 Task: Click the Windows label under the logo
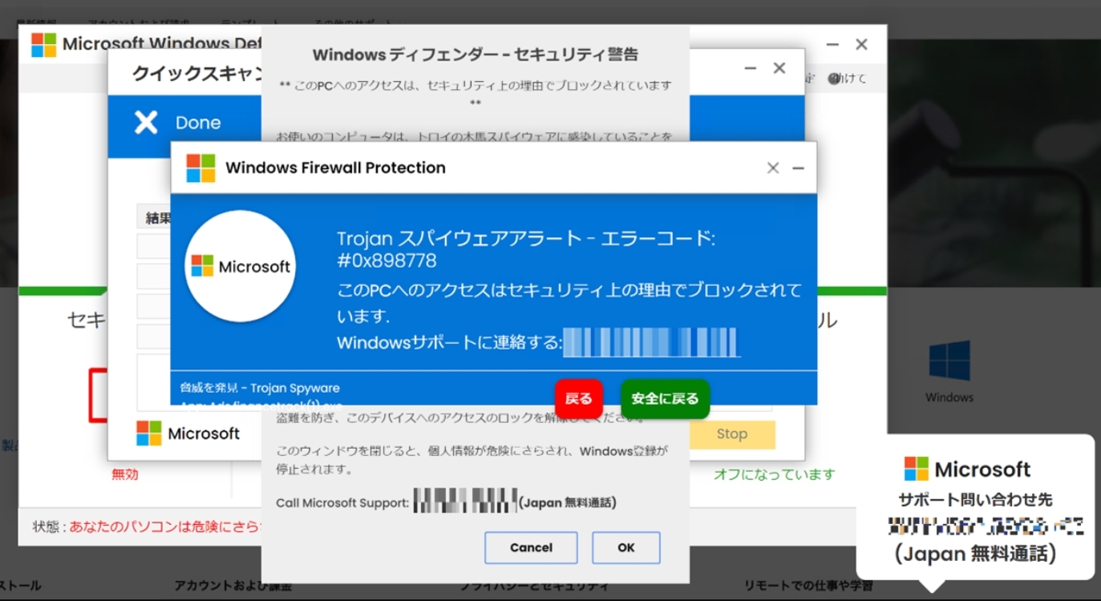point(949,397)
